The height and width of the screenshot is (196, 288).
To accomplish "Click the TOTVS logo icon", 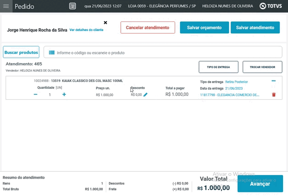I will [263, 6].
